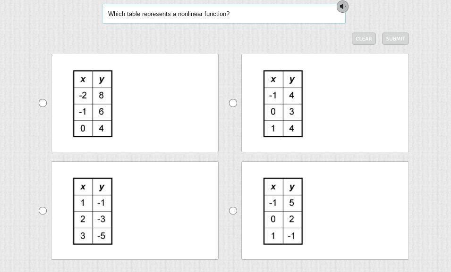451x272 pixels.
Task: Choose radio button for table with y values 5, 2, -1
Action: pyautogui.click(x=233, y=211)
